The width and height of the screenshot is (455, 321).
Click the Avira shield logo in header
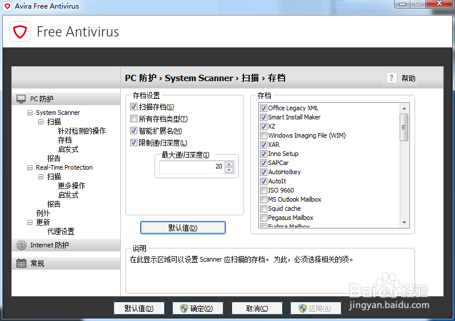tap(20, 31)
